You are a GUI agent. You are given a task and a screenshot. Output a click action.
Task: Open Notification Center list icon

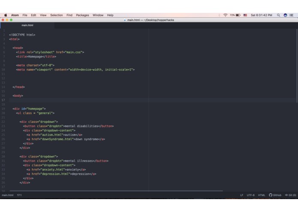click(291, 15)
